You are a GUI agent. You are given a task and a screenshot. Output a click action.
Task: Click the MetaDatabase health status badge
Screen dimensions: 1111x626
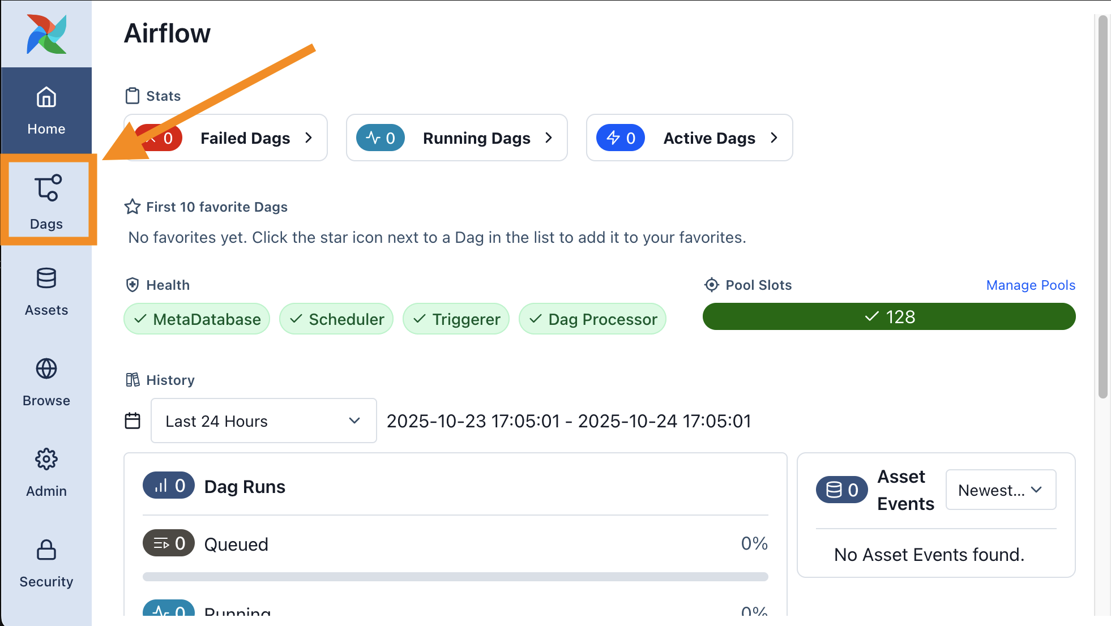[x=197, y=319]
